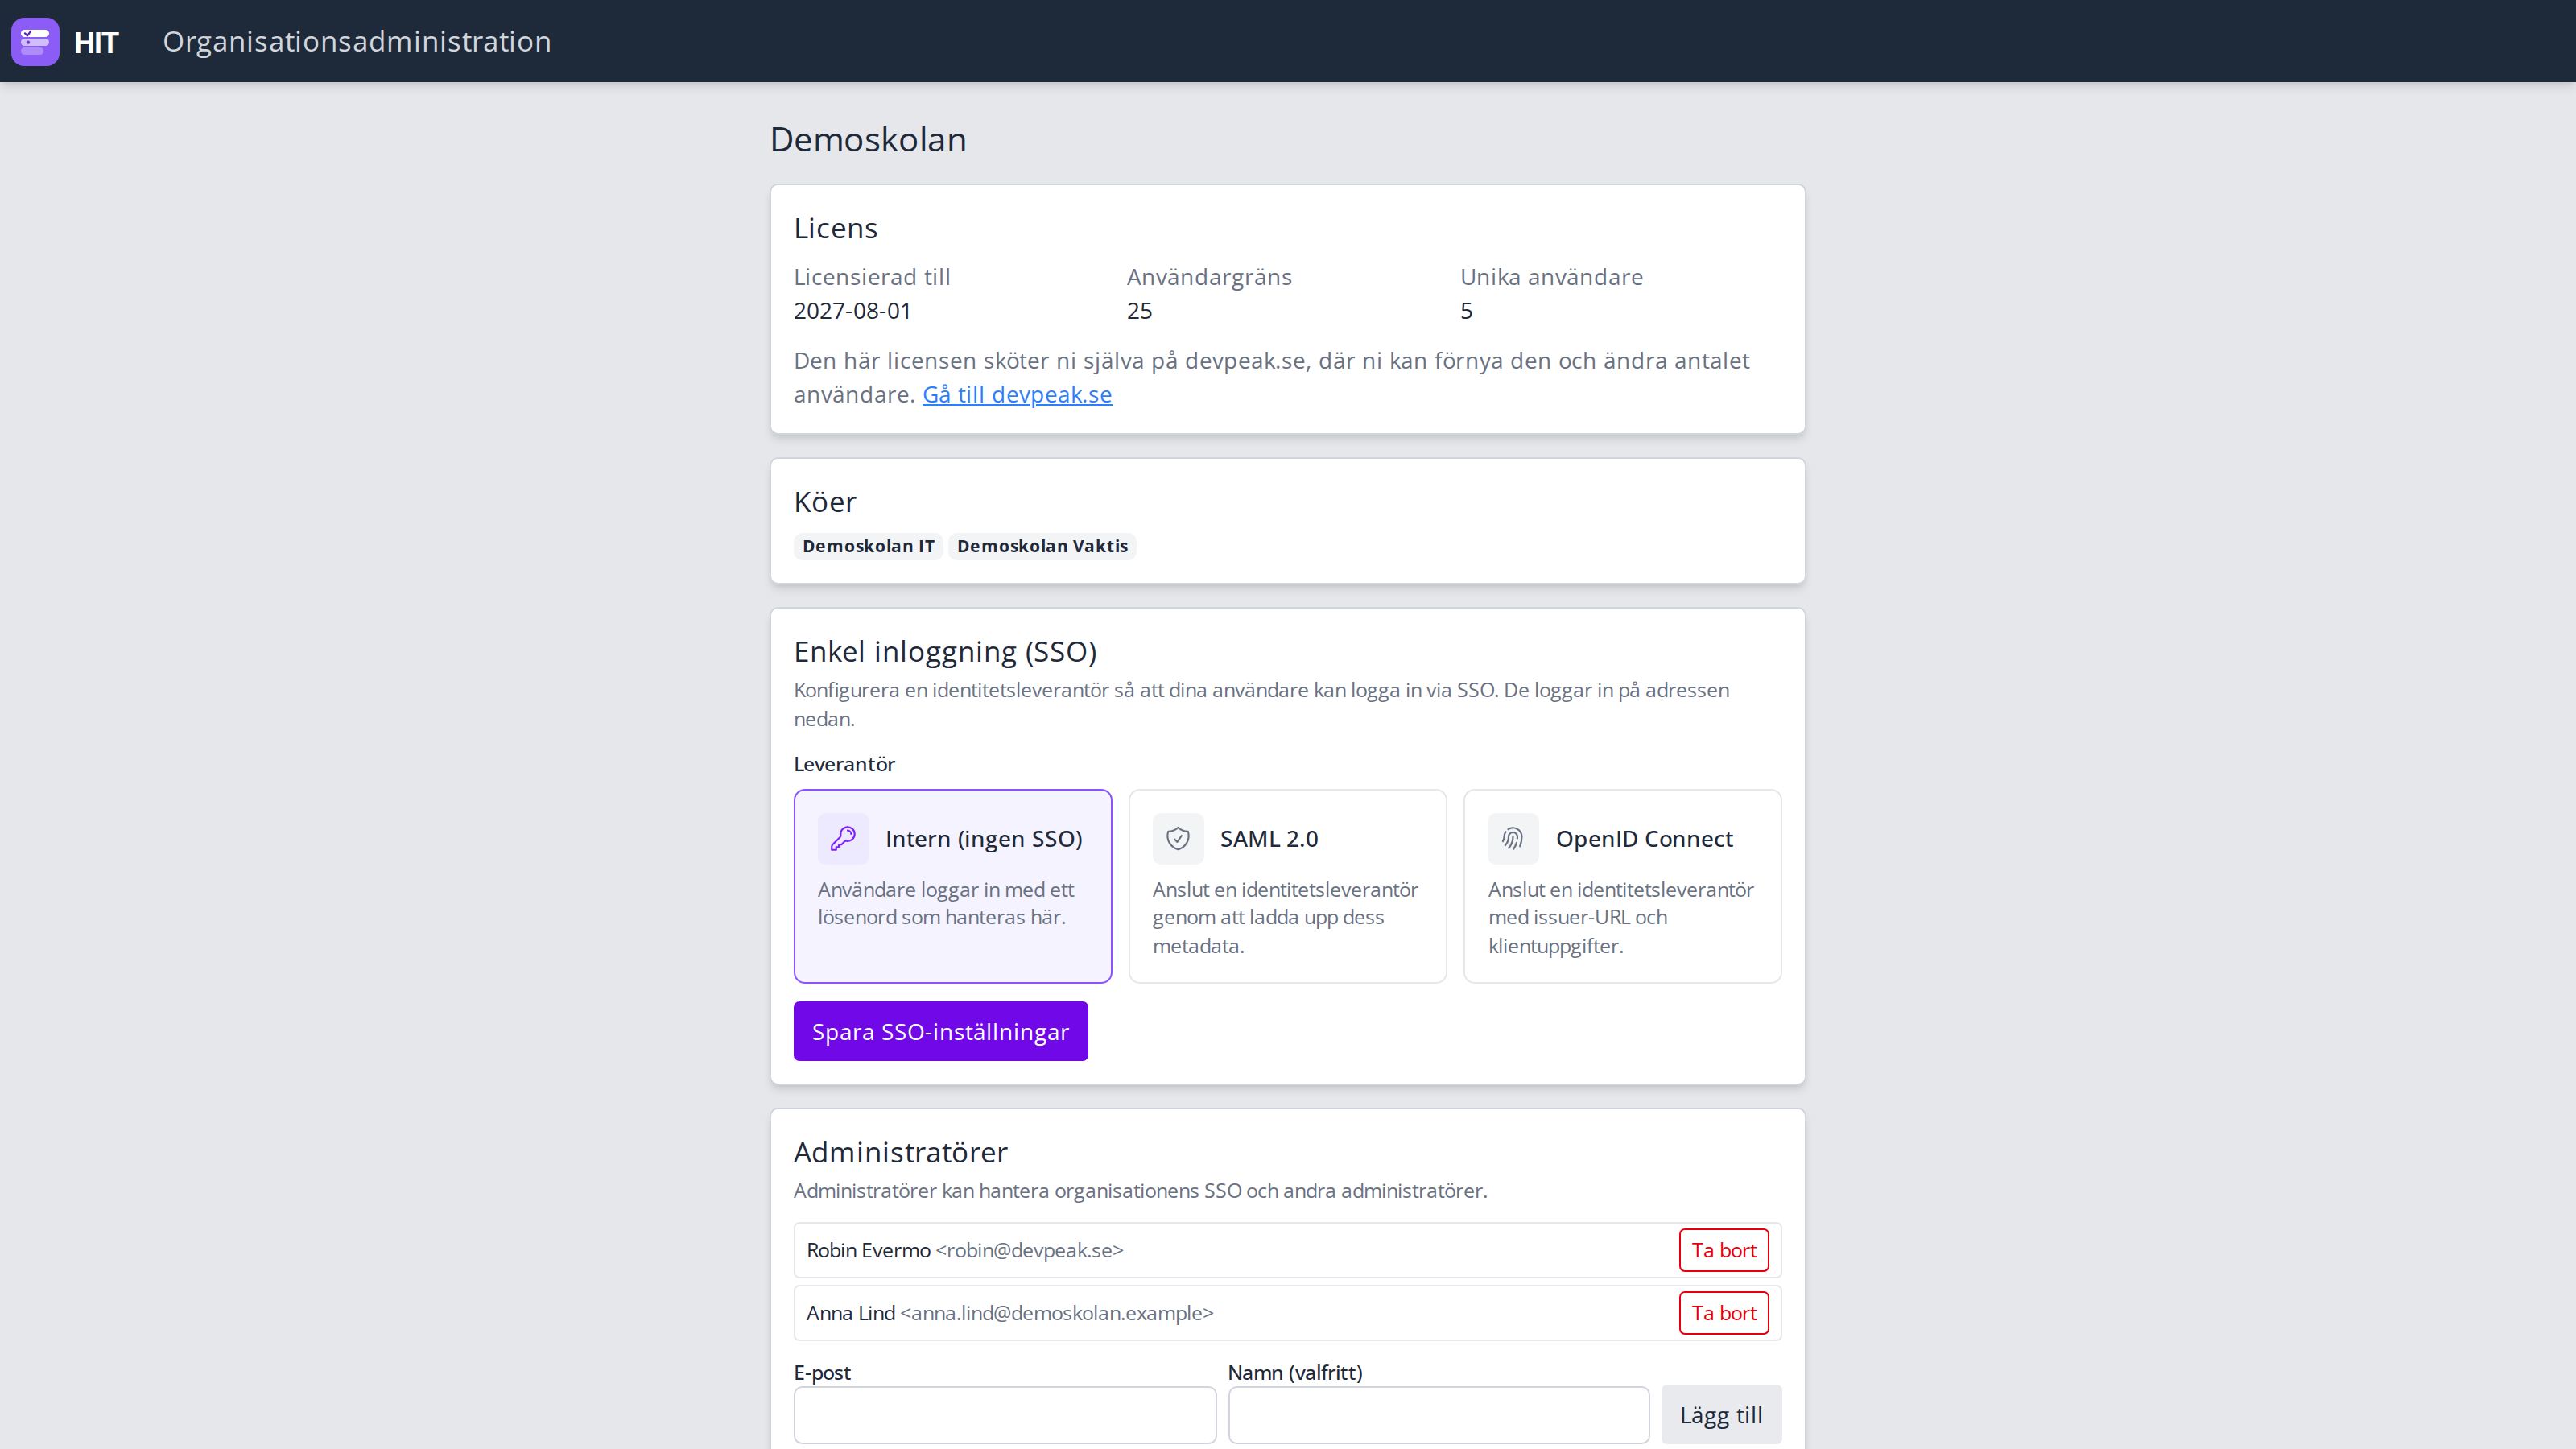Image resolution: width=2576 pixels, height=1449 pixels.
Task: Click the Lägg till button
Action: (1721, 1415)
